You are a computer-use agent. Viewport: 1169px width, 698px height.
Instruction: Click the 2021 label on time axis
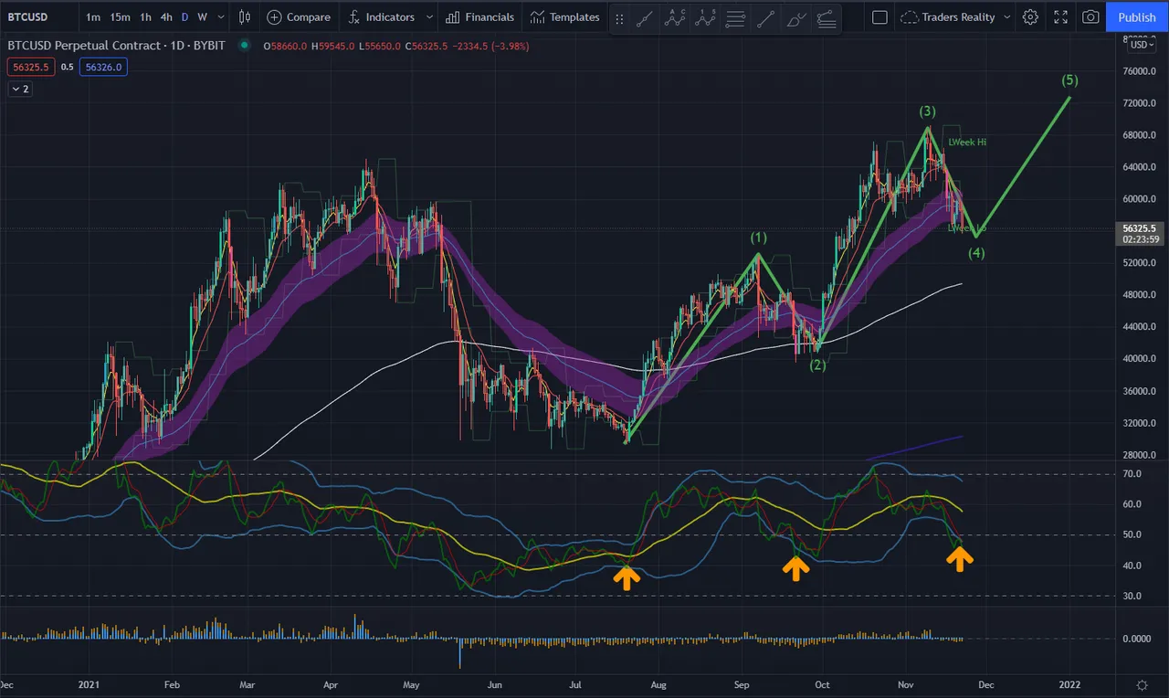pos(89,684)
